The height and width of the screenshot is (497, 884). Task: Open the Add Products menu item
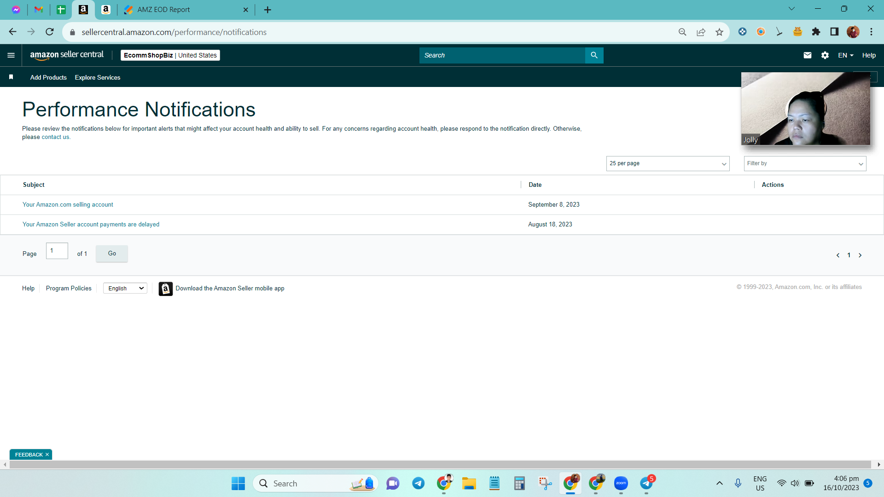point(48,77)
